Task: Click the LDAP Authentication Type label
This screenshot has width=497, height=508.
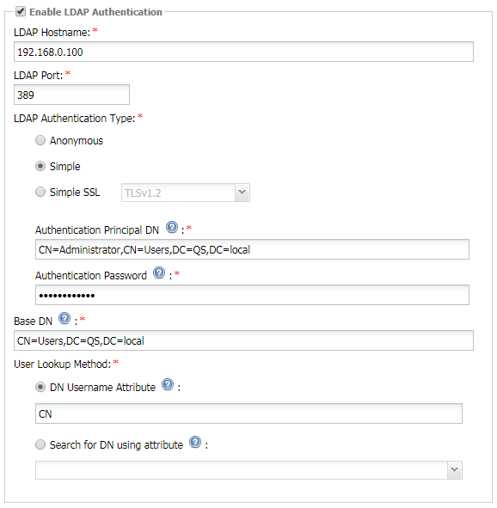Action: pos(75,119)
